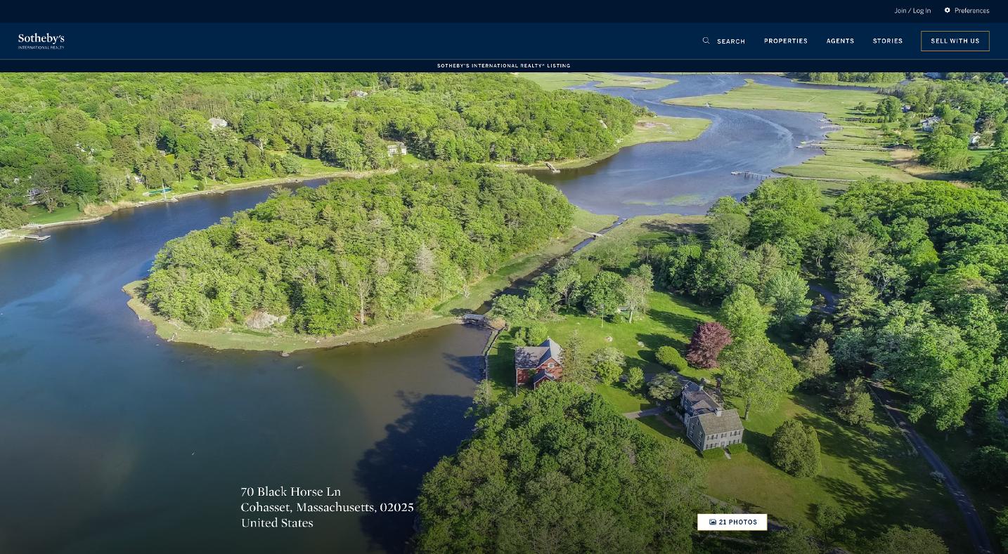Click the 70 Black Horse Ln address line
This screenshot has width=1008, height=554.
coord(291,492)
